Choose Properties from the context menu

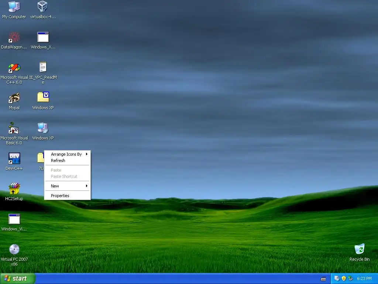point(68,196)
